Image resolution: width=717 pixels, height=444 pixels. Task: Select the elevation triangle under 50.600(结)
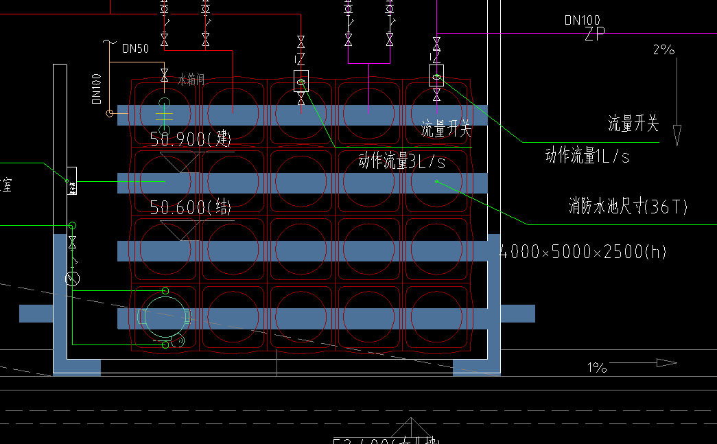tap(181, 231)
